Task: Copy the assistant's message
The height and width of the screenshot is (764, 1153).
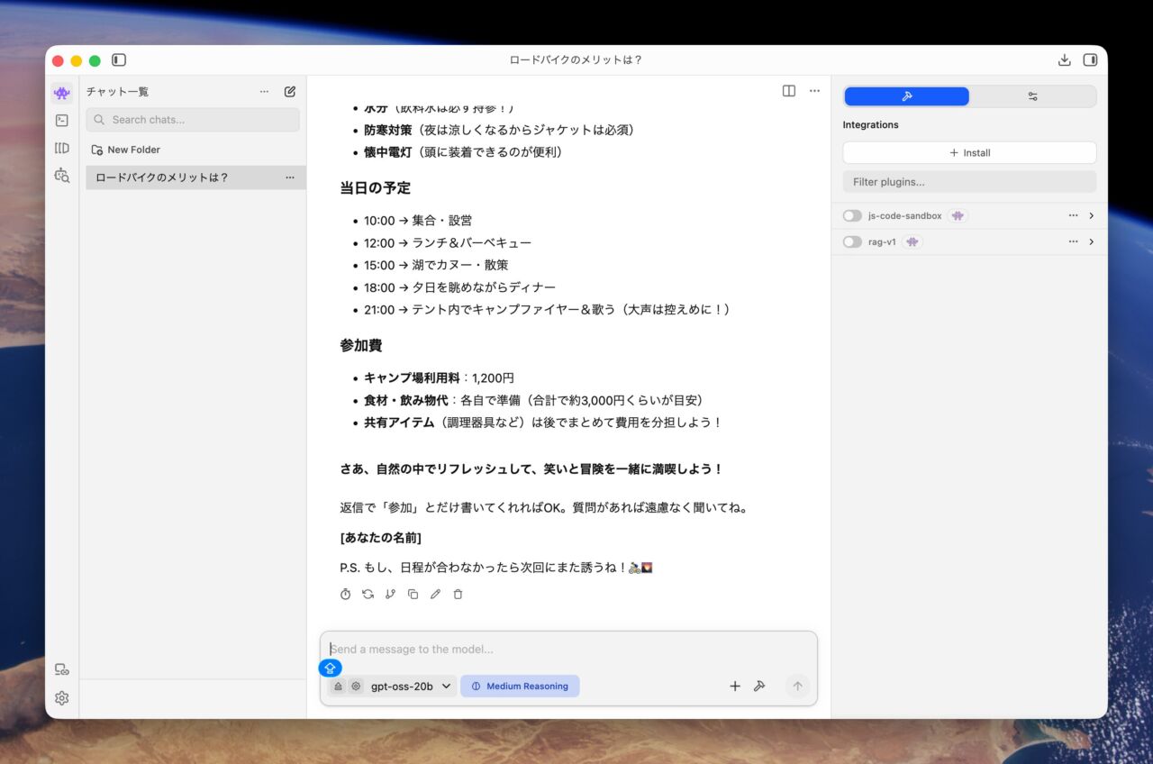Action: (413, 595)
